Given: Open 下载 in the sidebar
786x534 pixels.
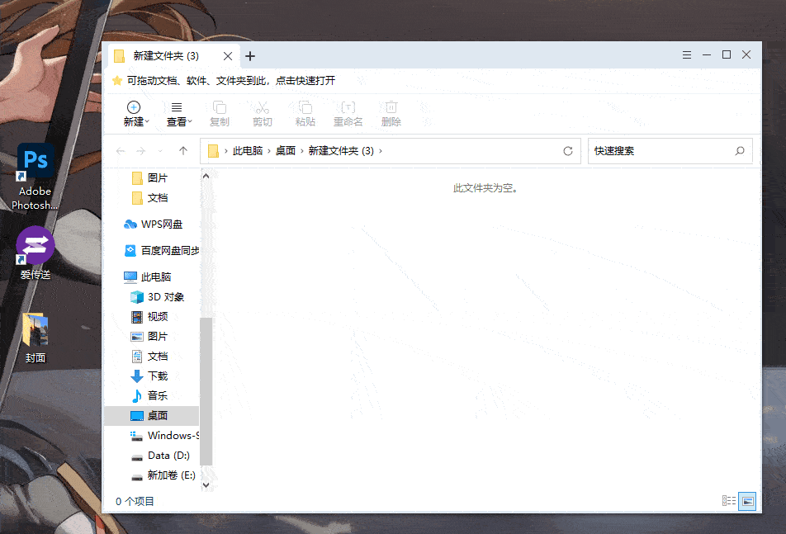Looking at the screenshot, I should tap(149, 376).
